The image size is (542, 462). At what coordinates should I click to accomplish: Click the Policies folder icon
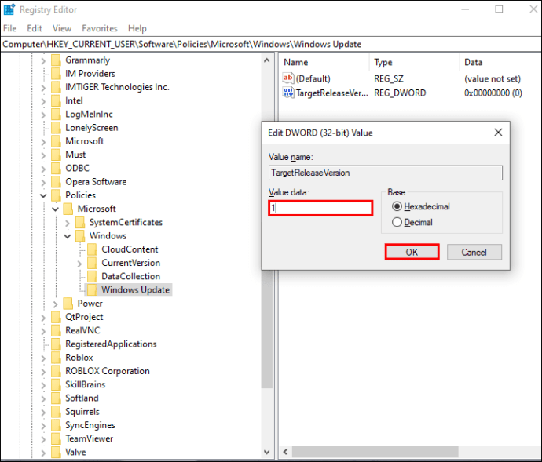coord(56,195)
